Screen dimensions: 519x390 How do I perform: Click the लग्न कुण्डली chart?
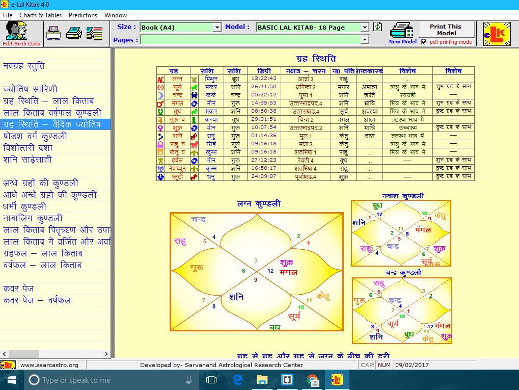point(257,272)
